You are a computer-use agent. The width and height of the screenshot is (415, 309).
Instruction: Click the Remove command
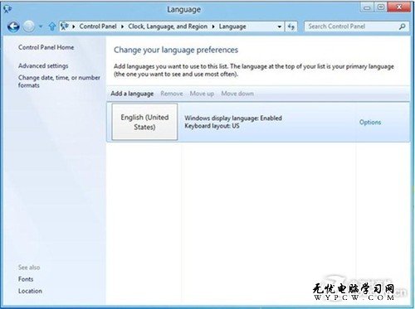point(172,94)
